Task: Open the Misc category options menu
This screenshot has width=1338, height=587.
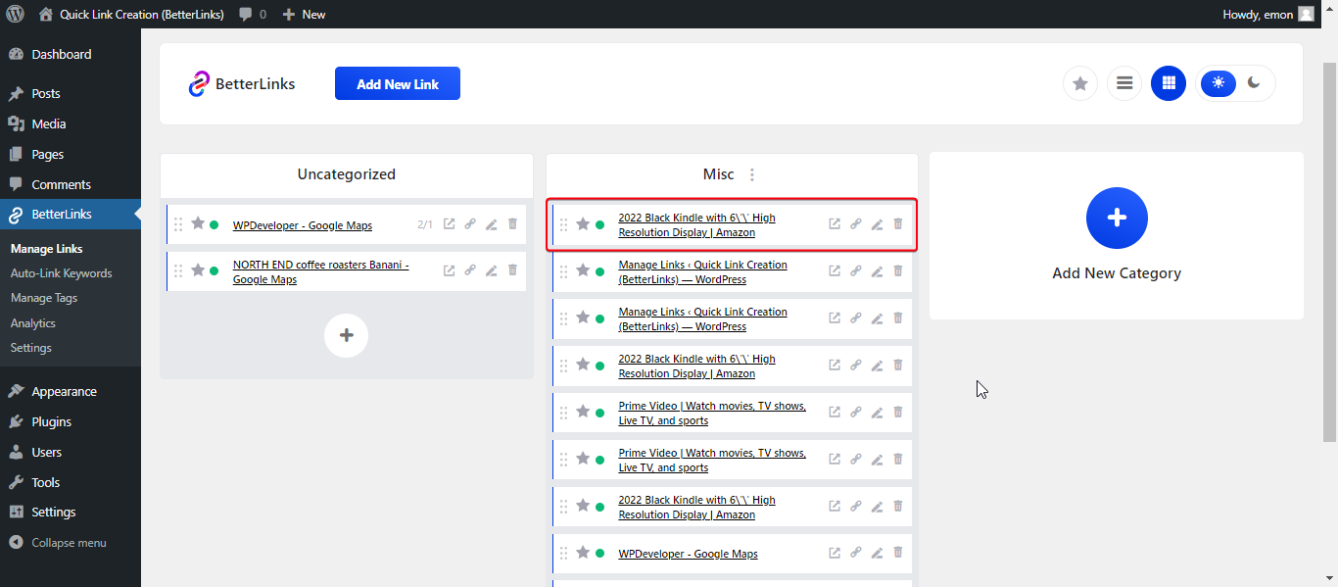Action: 751,173
